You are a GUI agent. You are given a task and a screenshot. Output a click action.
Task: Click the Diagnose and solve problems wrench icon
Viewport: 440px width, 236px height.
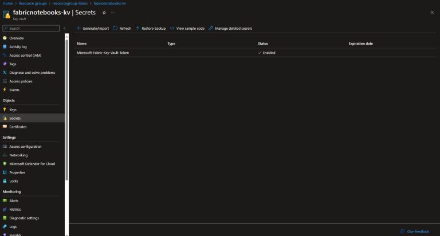click(x=5, y=72)
